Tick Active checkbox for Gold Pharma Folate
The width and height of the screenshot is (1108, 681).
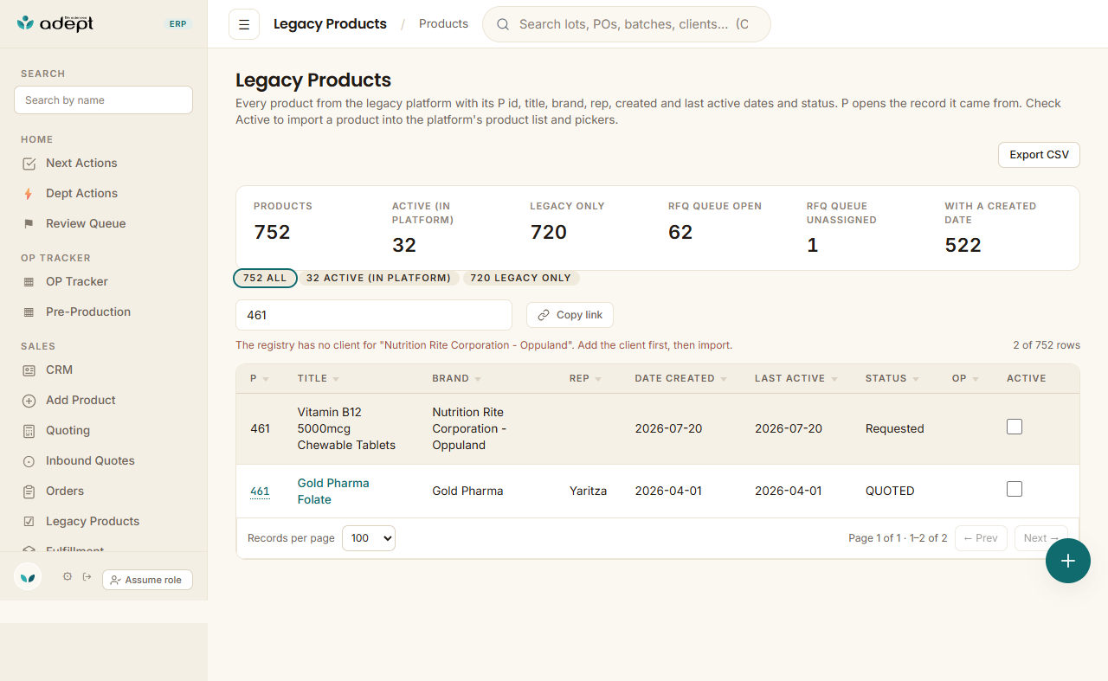1015,489
